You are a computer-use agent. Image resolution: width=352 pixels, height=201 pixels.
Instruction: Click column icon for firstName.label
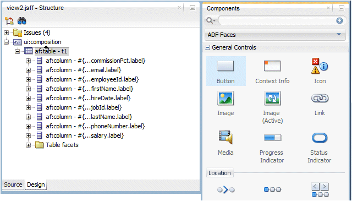point(39,89)
